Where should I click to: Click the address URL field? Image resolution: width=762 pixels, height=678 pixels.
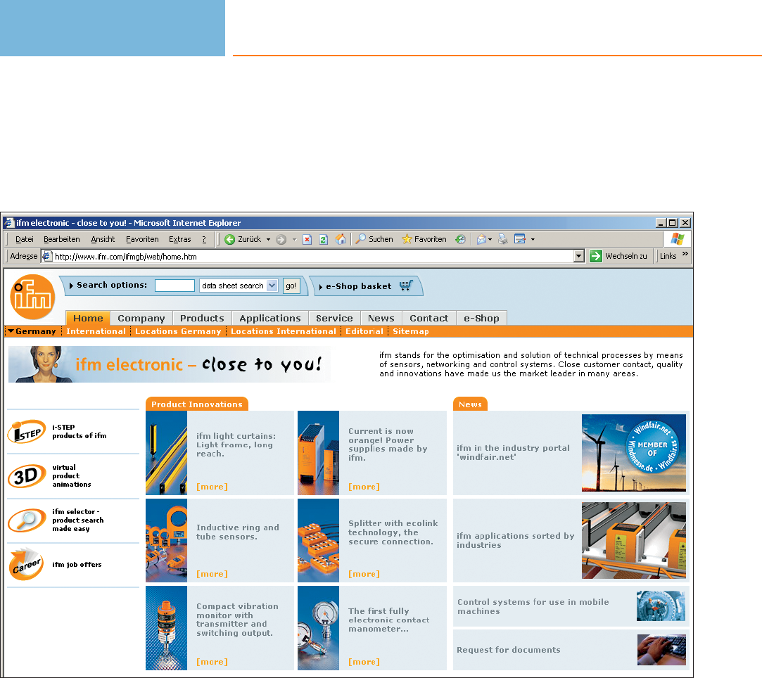point(313,257)
